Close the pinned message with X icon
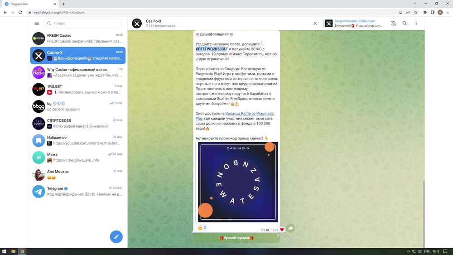 click(315, 24)
